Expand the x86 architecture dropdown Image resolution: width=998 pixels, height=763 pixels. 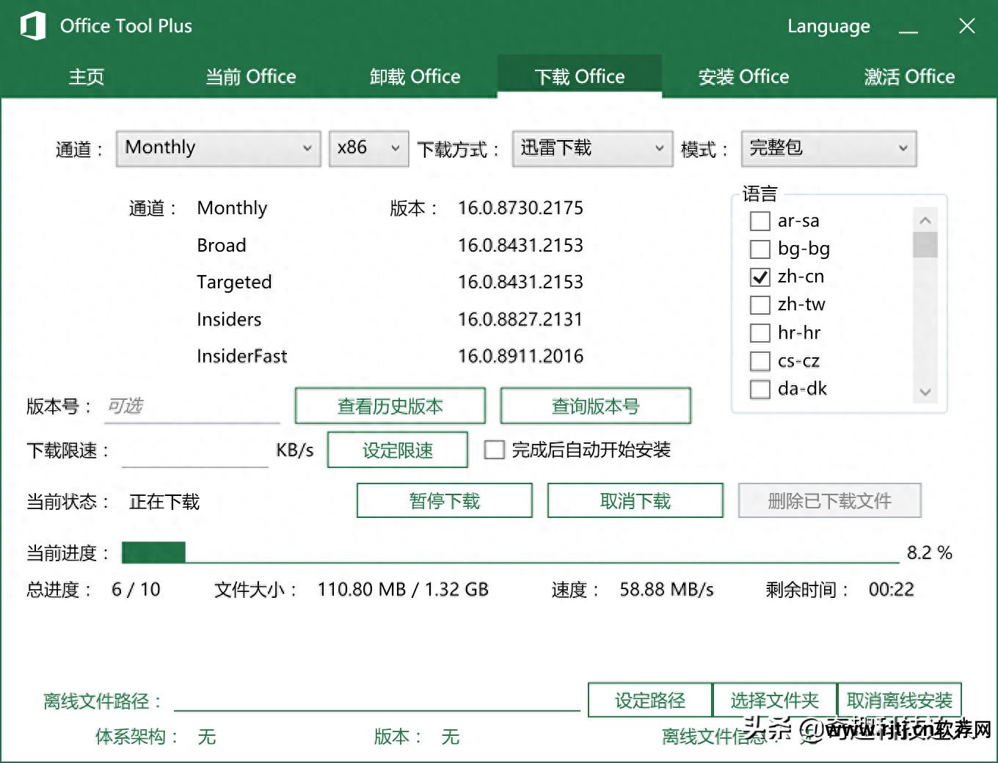click(x=368, y=148)
